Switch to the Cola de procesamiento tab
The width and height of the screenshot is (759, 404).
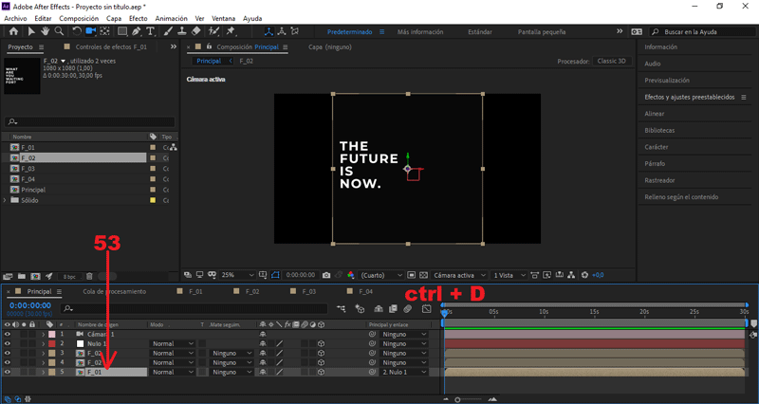click(114, 292)
